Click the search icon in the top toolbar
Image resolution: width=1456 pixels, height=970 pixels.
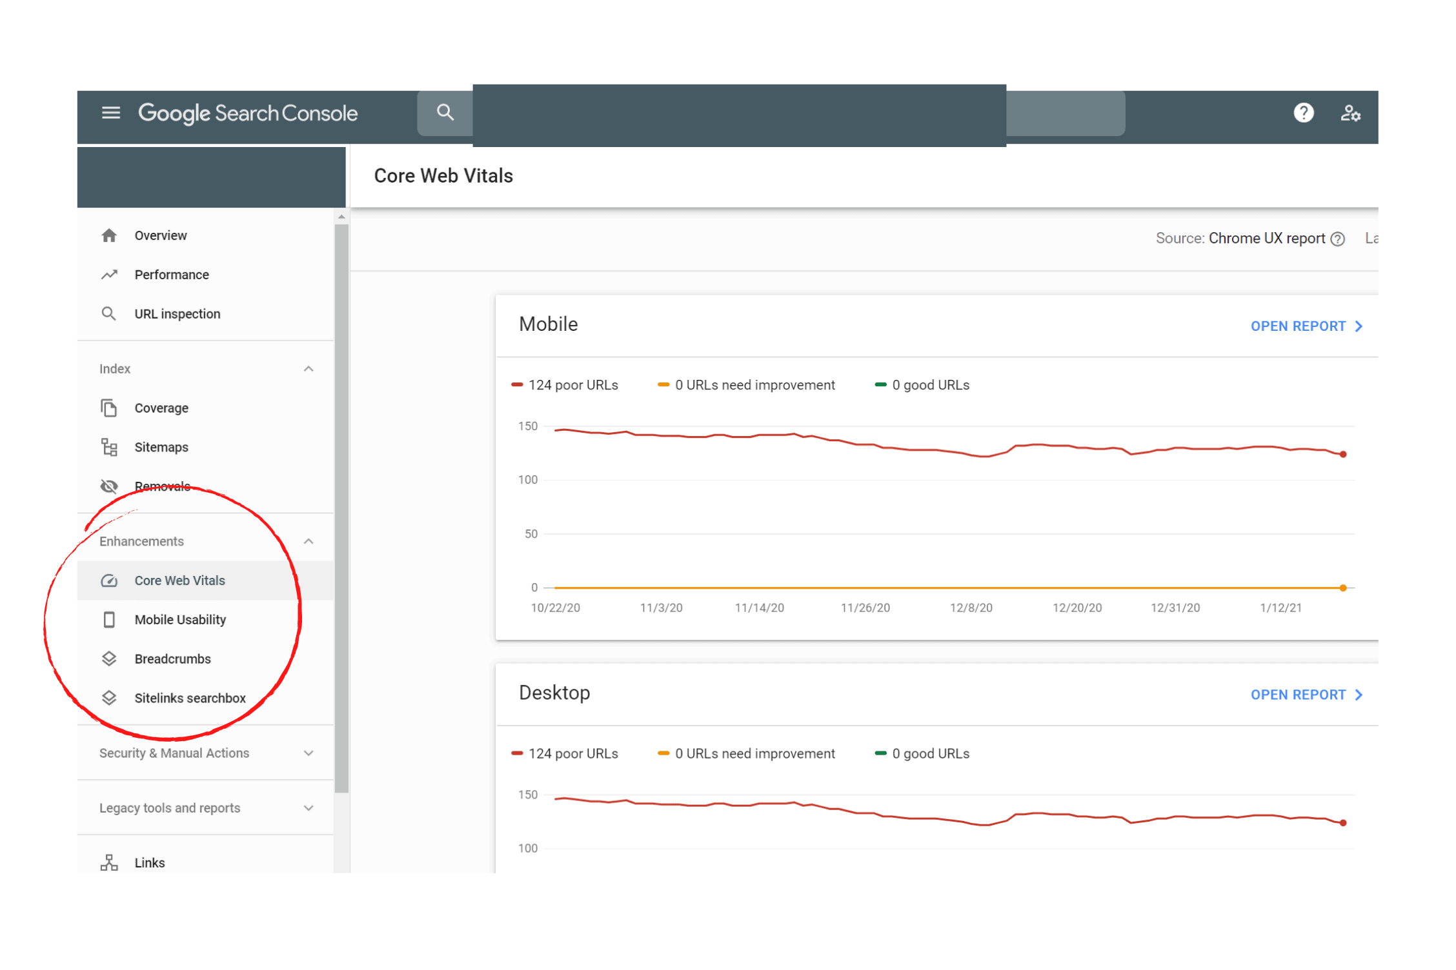click(x=444, y=112)
